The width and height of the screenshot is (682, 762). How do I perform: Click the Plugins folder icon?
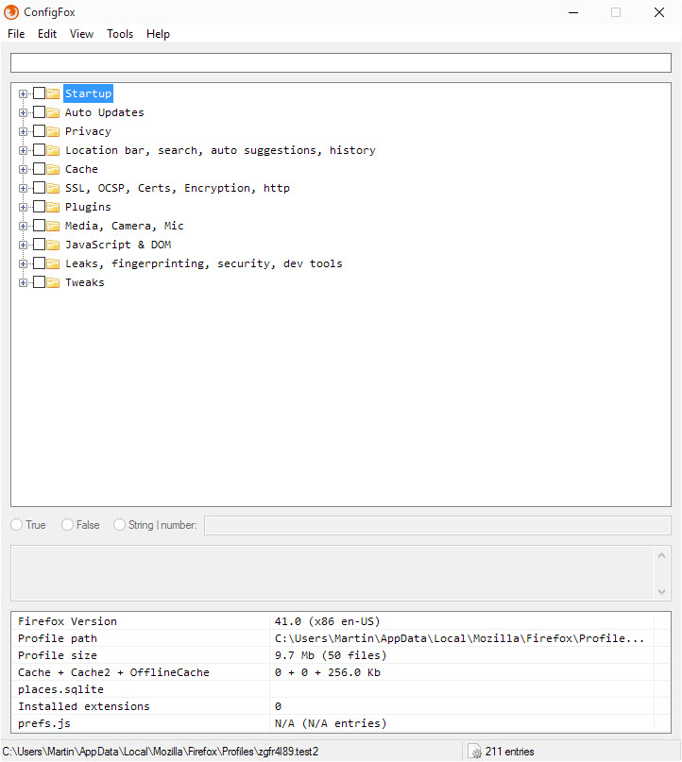pos(53,207)
